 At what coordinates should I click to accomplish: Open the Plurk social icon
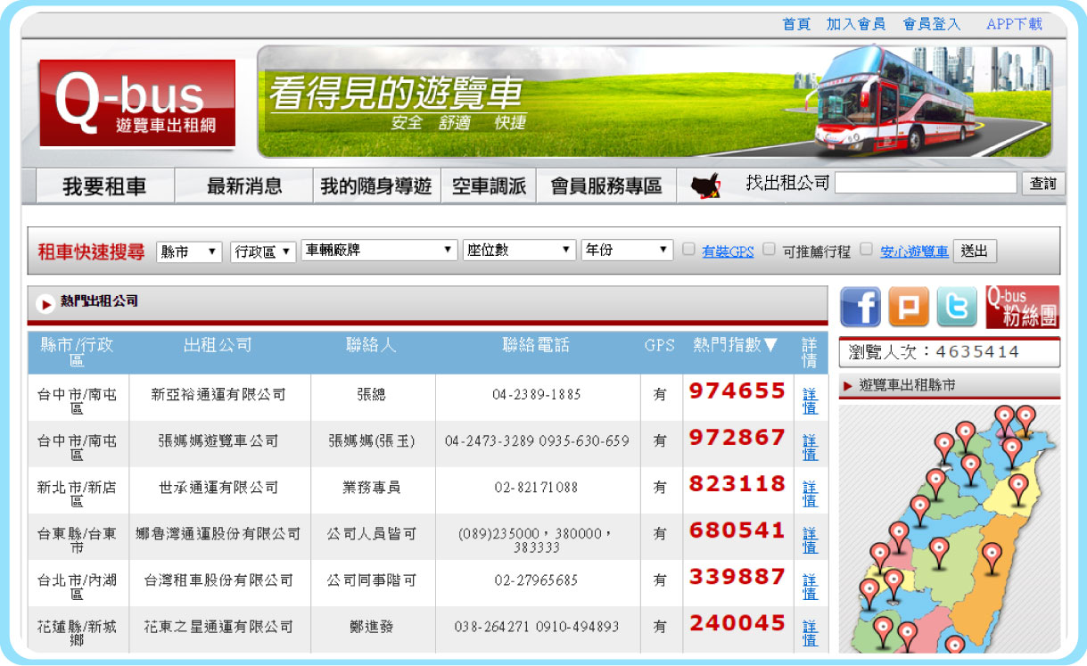(909, 307)
